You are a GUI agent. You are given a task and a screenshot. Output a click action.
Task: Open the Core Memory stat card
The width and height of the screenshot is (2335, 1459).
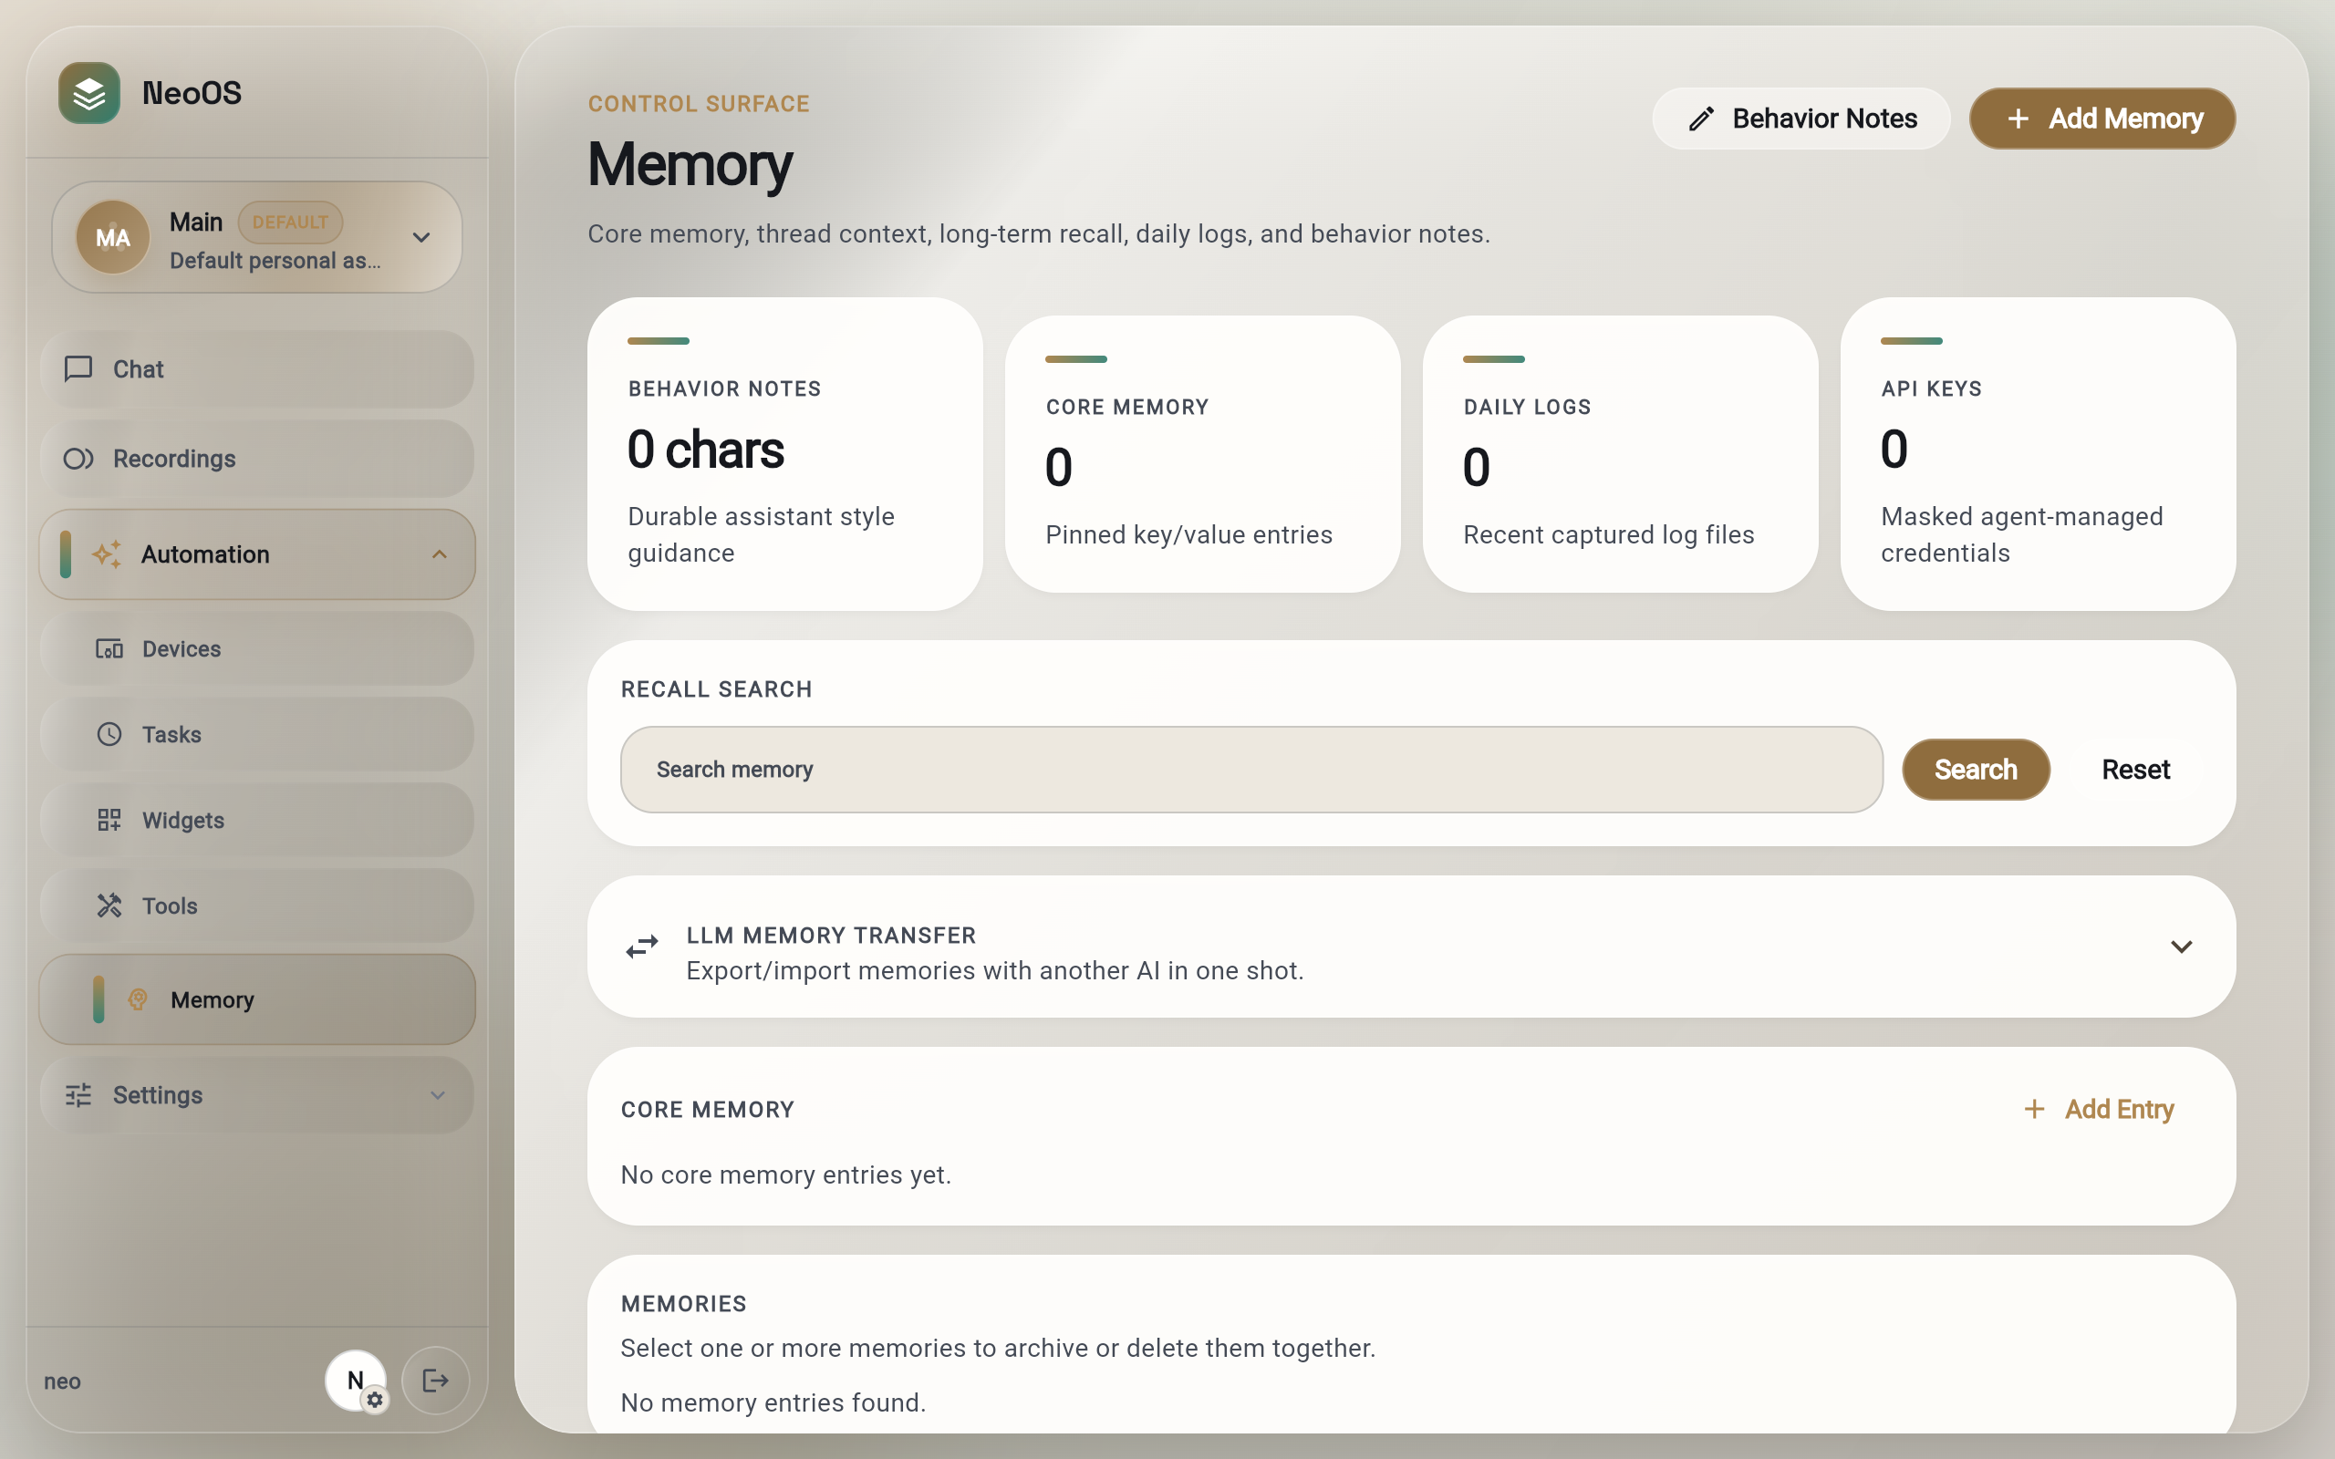point(1202,453)
